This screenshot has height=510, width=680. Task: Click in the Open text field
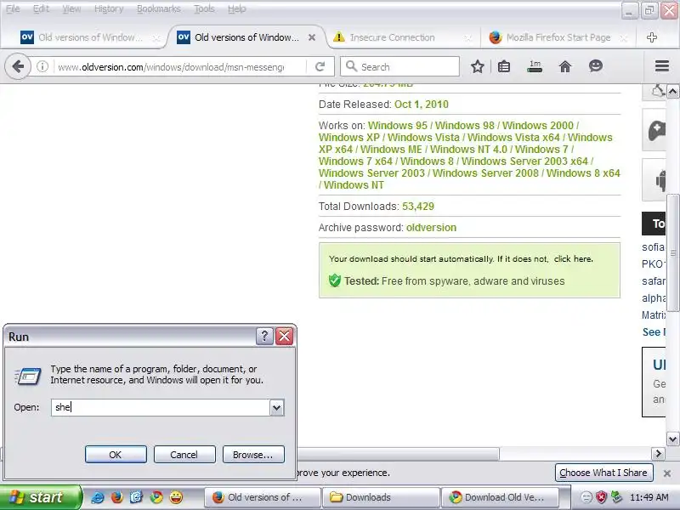coord(161,408)
